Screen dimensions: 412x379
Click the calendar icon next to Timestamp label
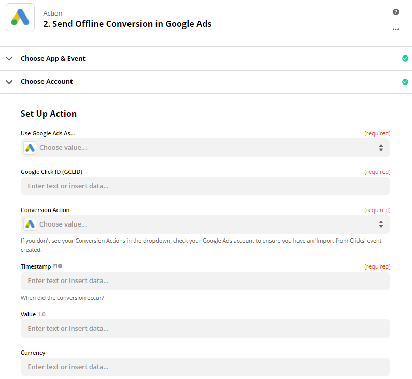point(55,266)
